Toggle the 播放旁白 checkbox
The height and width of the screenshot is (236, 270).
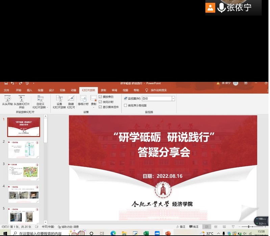pos(100,97)
